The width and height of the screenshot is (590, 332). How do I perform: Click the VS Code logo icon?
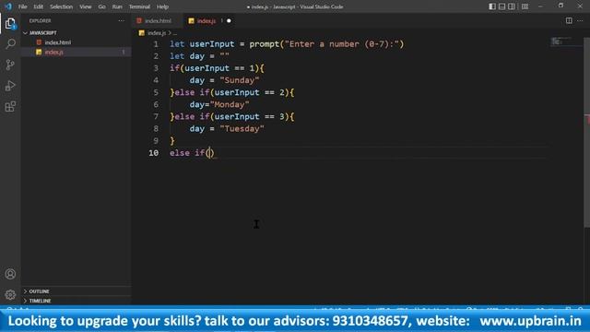coord(8,6)
